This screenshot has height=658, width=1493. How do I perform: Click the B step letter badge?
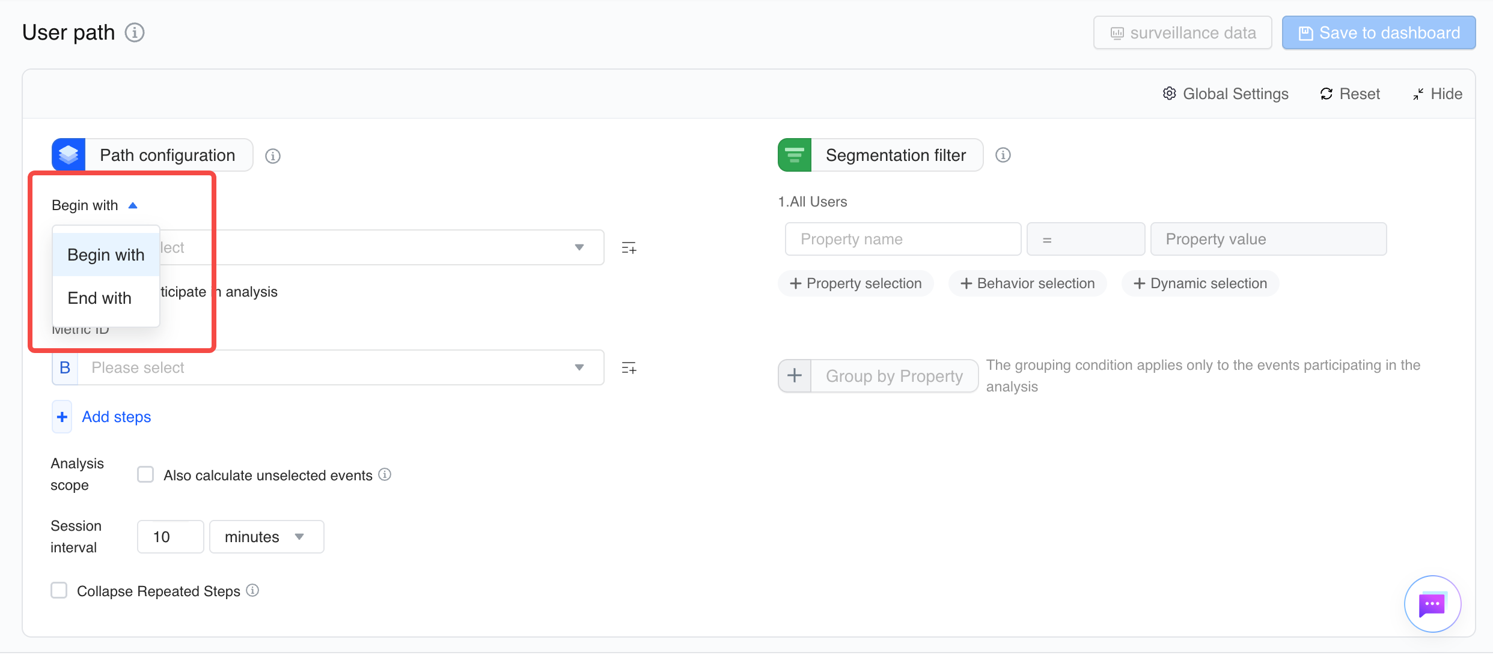pyautogui.click(x=65, y=367)
